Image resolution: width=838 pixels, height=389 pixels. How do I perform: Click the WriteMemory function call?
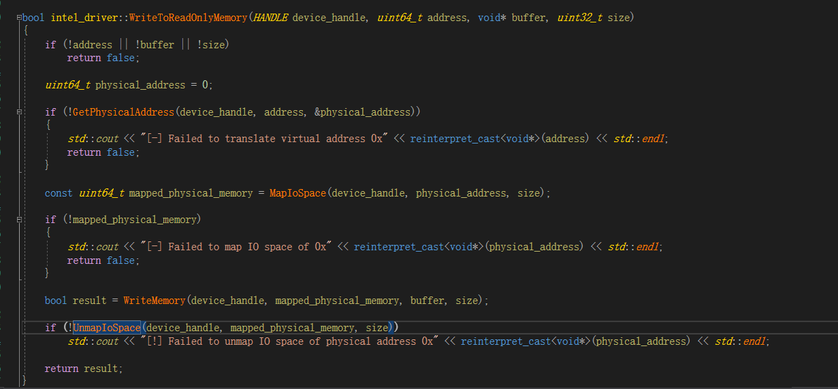coord(155,300)
